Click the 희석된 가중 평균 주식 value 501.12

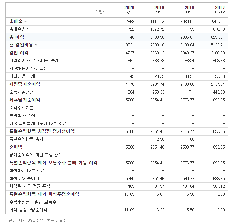pyautogui.click(x=219, y=186)
